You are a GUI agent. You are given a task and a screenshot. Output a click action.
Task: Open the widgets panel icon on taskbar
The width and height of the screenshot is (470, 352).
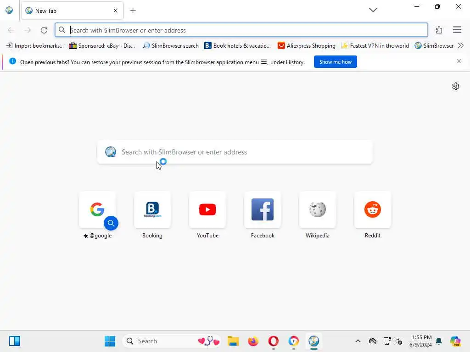coord(15,341)
